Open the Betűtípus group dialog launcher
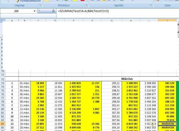This screenshot has width=179, height=131. coord(86,5)
